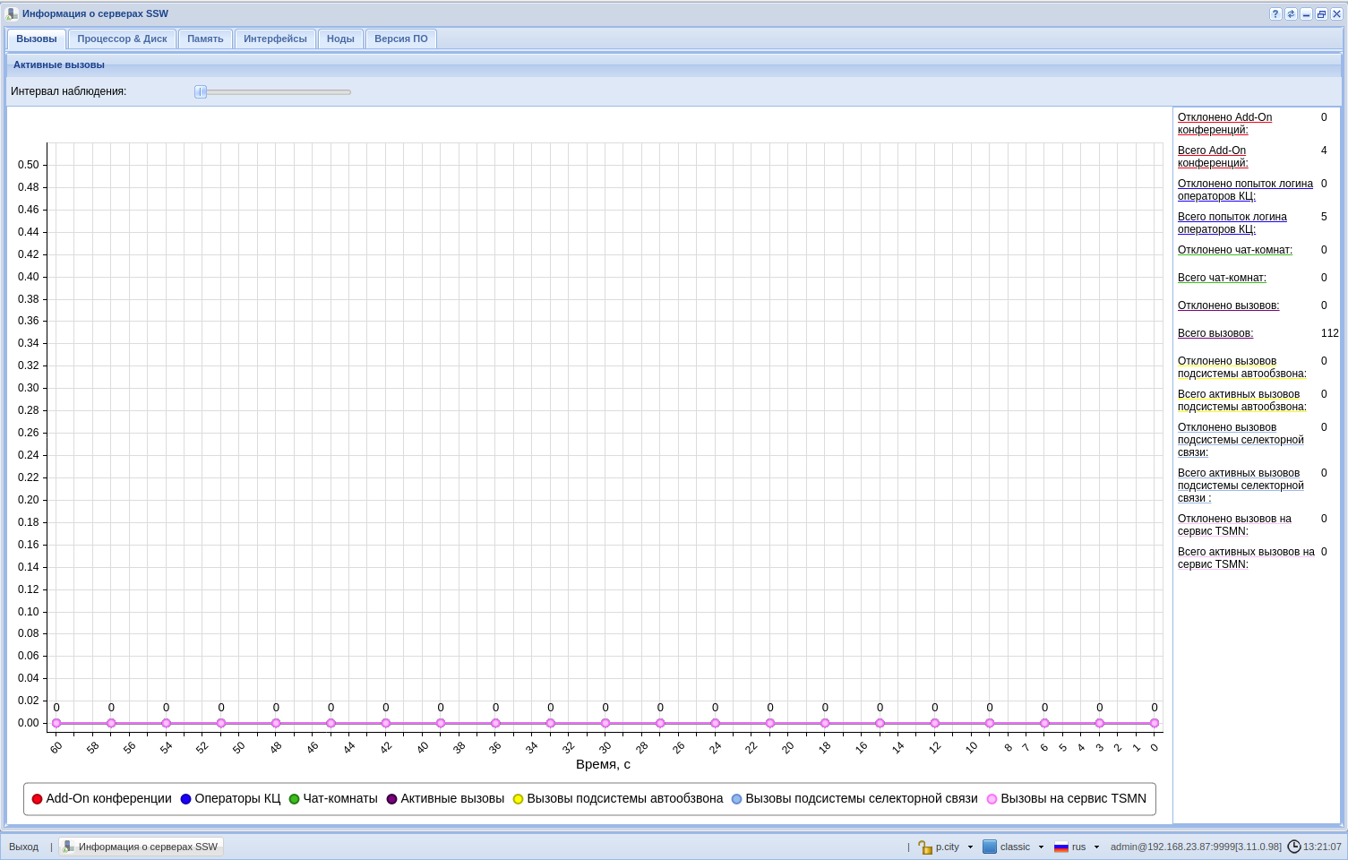
Task: Click the refresh arrows icon in title bar
Action: click(x=1291, y=14)
